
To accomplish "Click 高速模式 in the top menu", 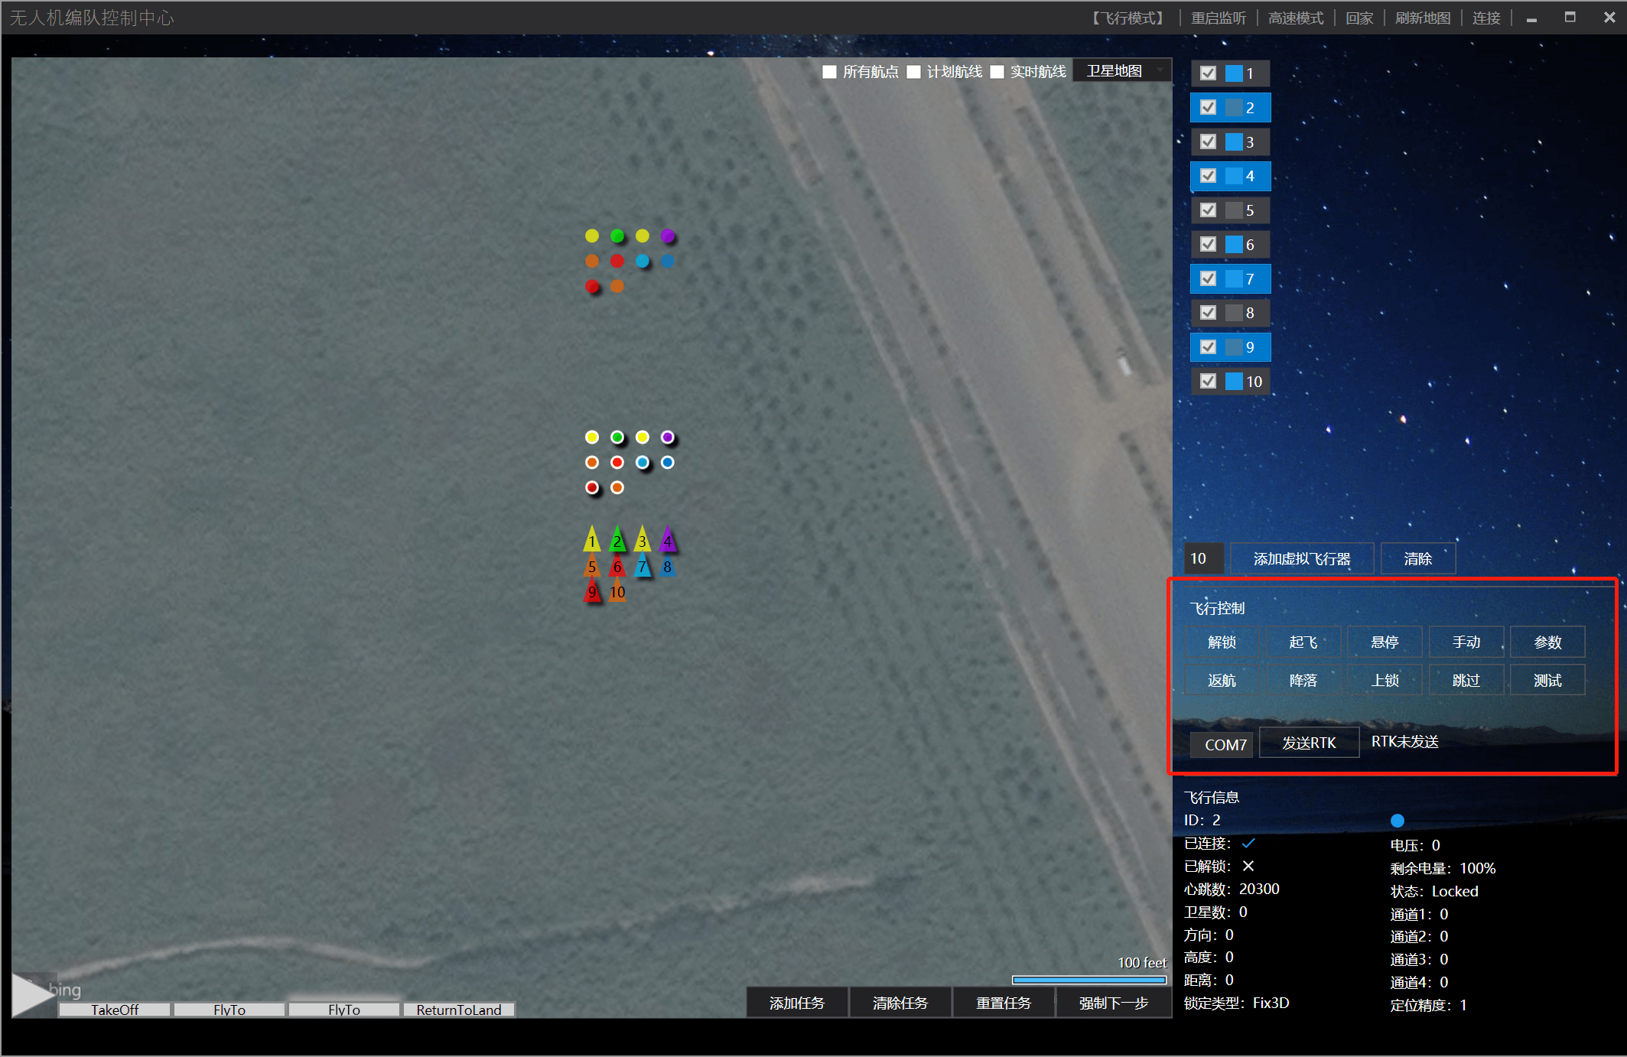I will [x=1296, y=18].
